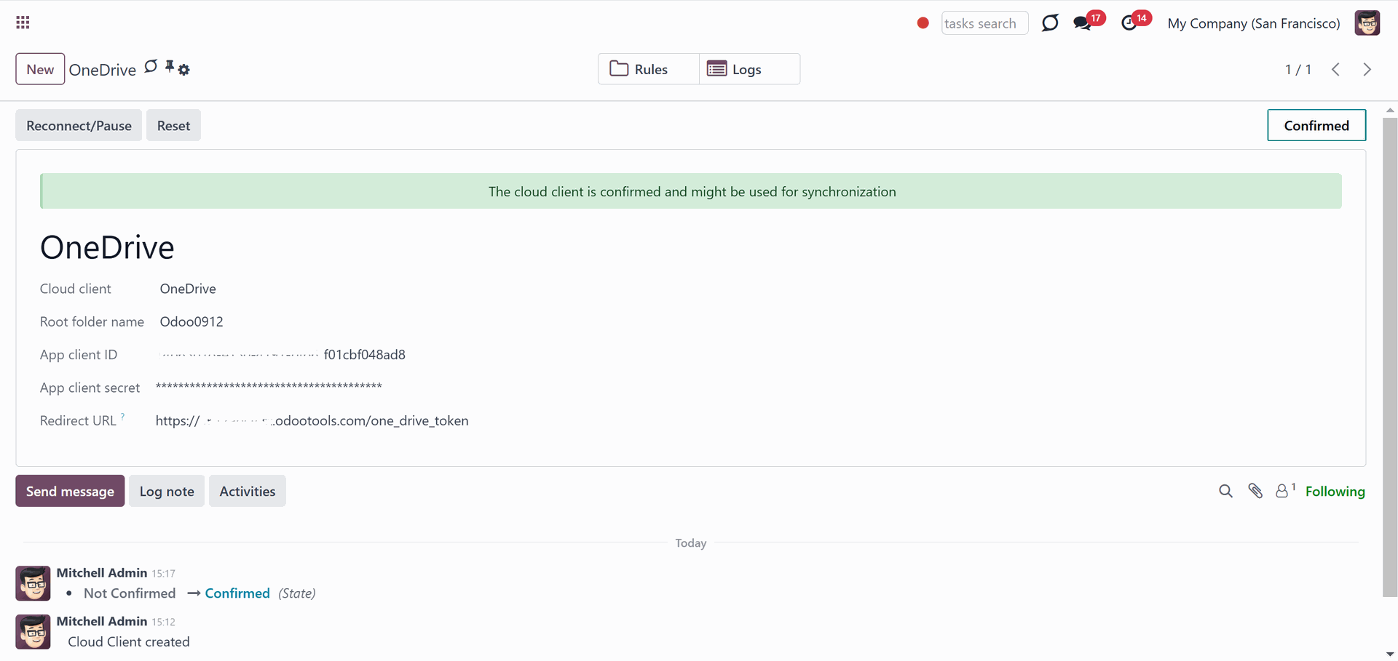Open conversations with 17 unread messages
Screen dimensions: 1398x661
[x=1089, y=22]
